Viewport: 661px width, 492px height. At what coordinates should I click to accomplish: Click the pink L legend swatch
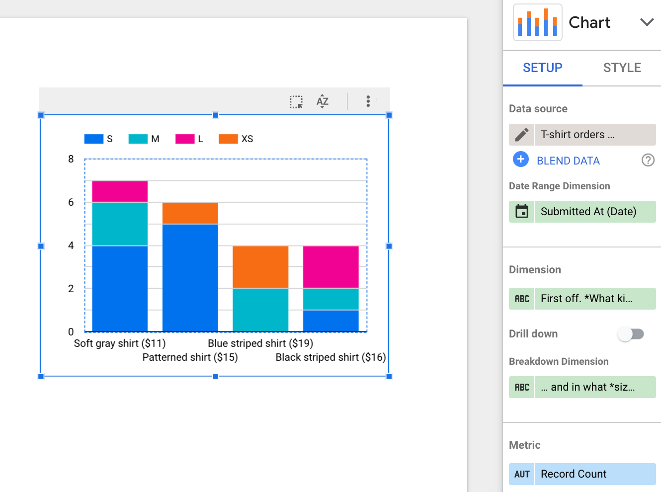185,139
